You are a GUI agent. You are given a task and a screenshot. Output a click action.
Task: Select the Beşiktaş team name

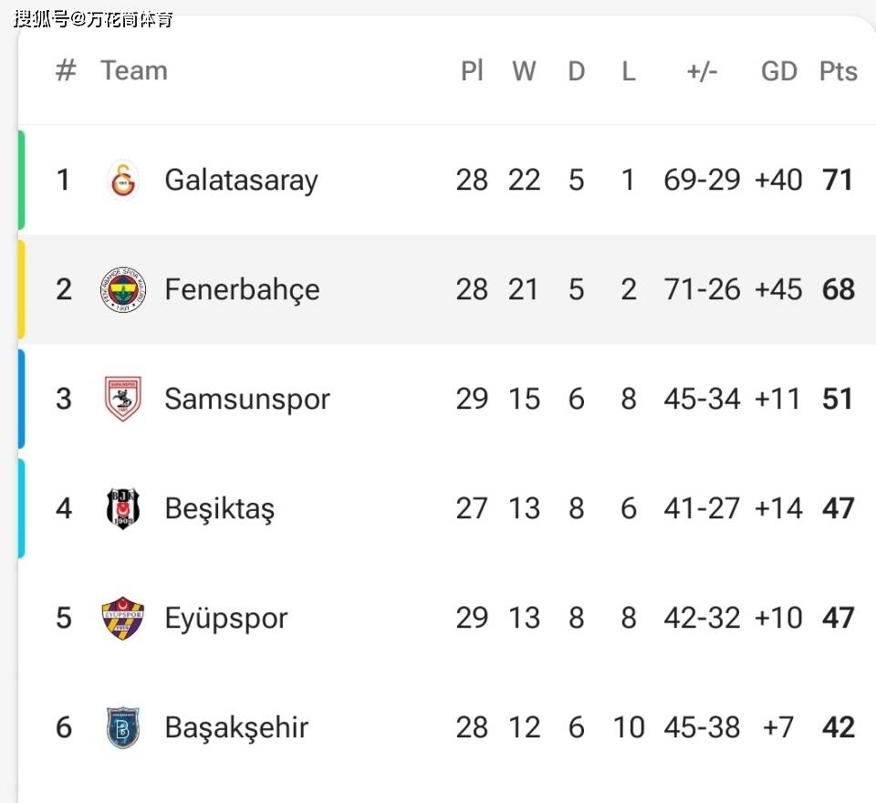220,509
